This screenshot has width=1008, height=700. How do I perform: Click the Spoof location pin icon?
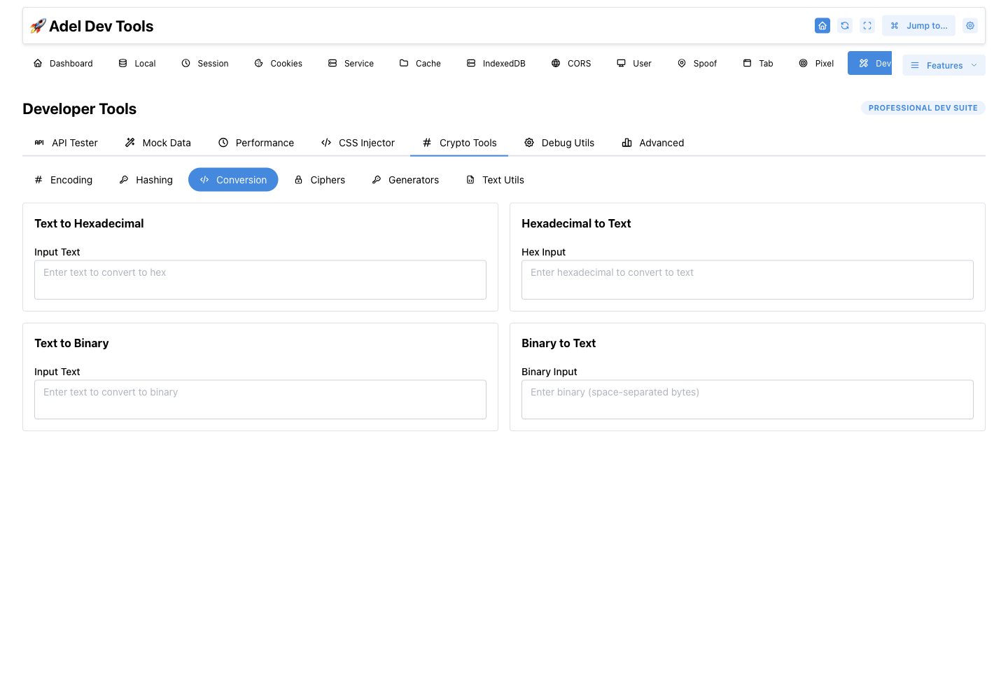tap(682, 63)
